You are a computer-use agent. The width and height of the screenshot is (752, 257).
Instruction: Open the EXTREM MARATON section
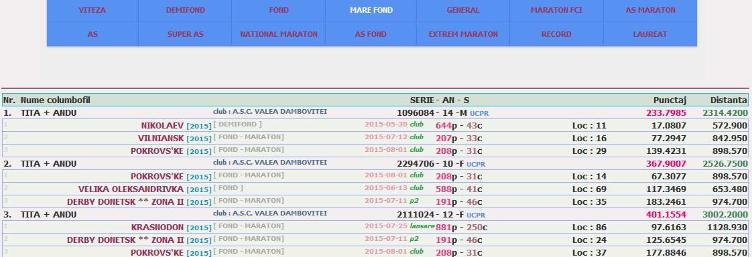(x=463, y=34)
